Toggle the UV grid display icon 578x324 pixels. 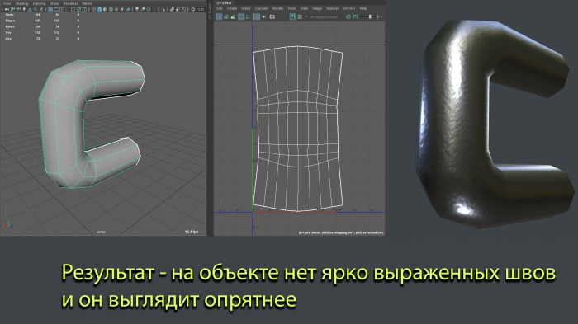click(x=219, y=17)
